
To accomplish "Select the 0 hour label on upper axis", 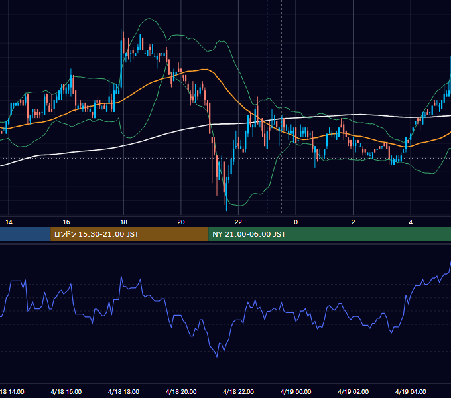I will point(296,222).
